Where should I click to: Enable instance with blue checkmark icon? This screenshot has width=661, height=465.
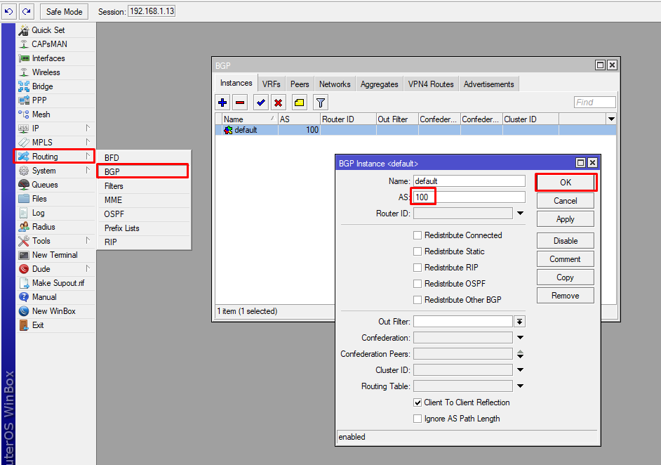[x=260, y=103]
